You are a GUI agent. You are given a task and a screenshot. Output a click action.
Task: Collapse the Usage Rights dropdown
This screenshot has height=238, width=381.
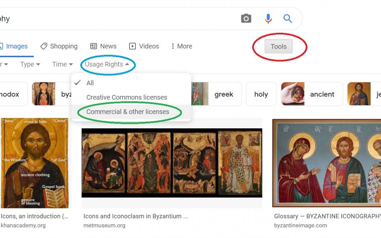[x=107, y=64]
